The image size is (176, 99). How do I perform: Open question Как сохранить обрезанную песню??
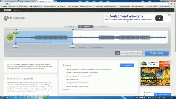tap(77, 83)
